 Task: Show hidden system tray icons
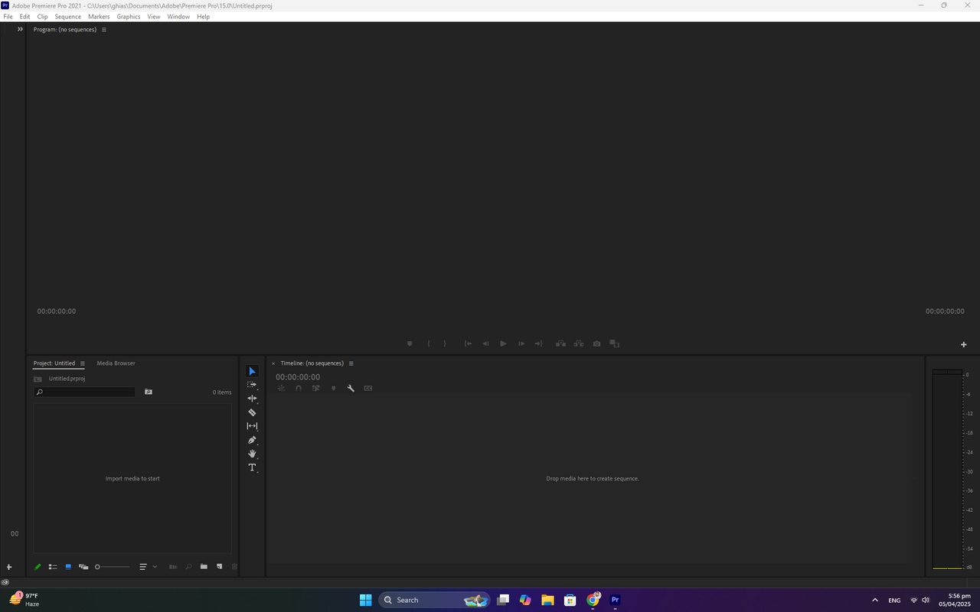[x=875, y=601]
